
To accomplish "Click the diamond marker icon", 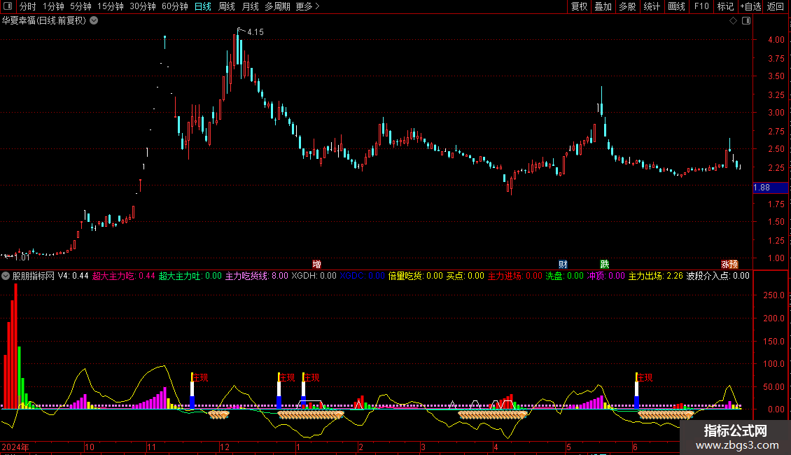I will (x=734, y=21).
